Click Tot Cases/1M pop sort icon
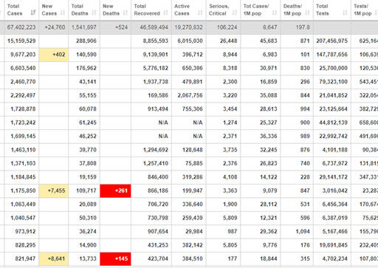The height and width of the screenshot is (268, 378). [275, 13]
